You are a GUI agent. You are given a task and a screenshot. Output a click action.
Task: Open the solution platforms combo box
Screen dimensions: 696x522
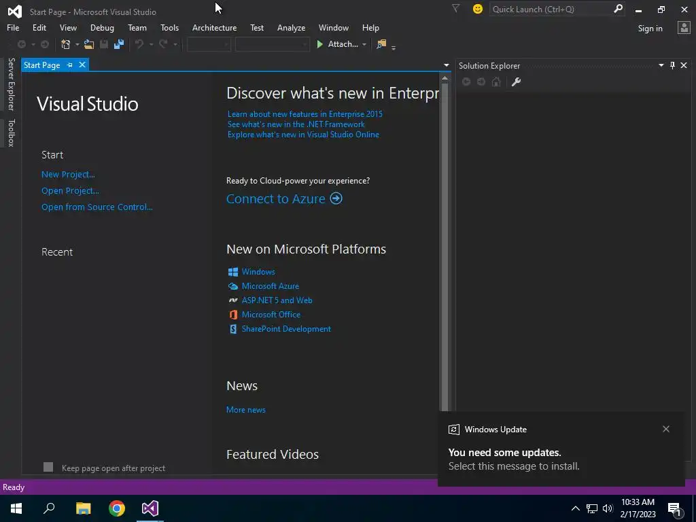click(x=272, y=44)
